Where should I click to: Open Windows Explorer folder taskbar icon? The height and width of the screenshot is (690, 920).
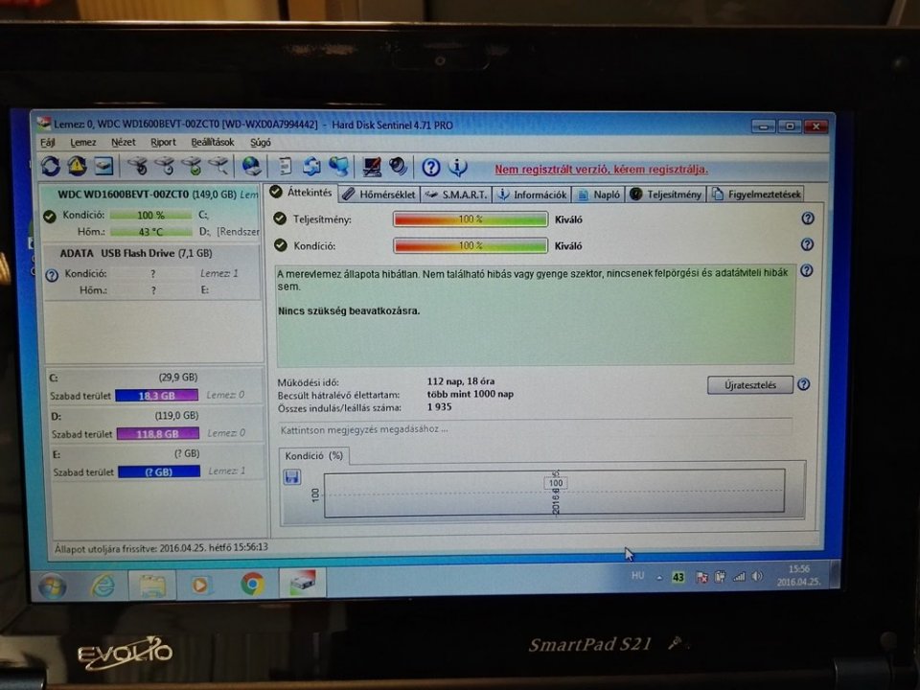pos(152,585)
